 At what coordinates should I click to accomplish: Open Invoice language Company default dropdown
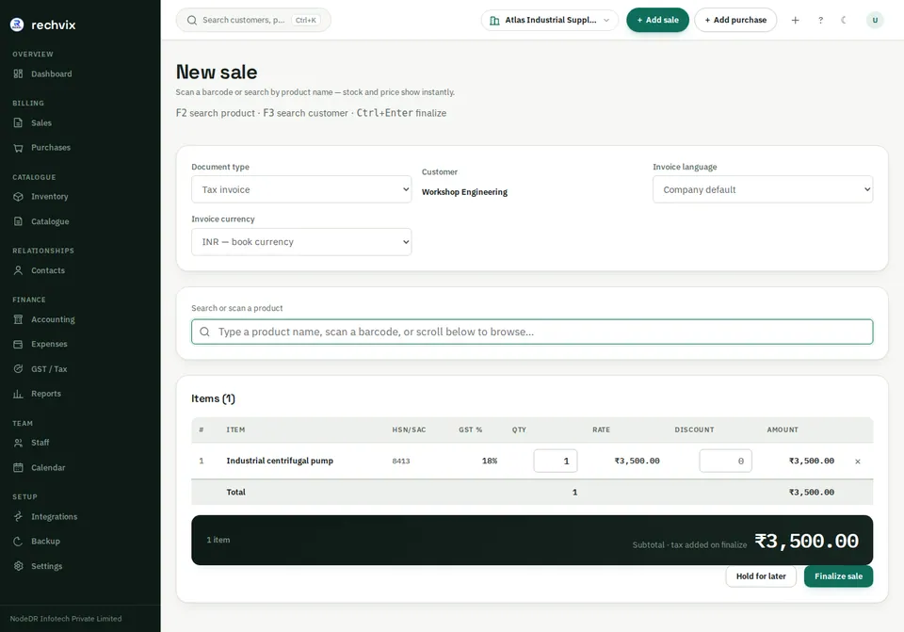click(x=763, y=189)
